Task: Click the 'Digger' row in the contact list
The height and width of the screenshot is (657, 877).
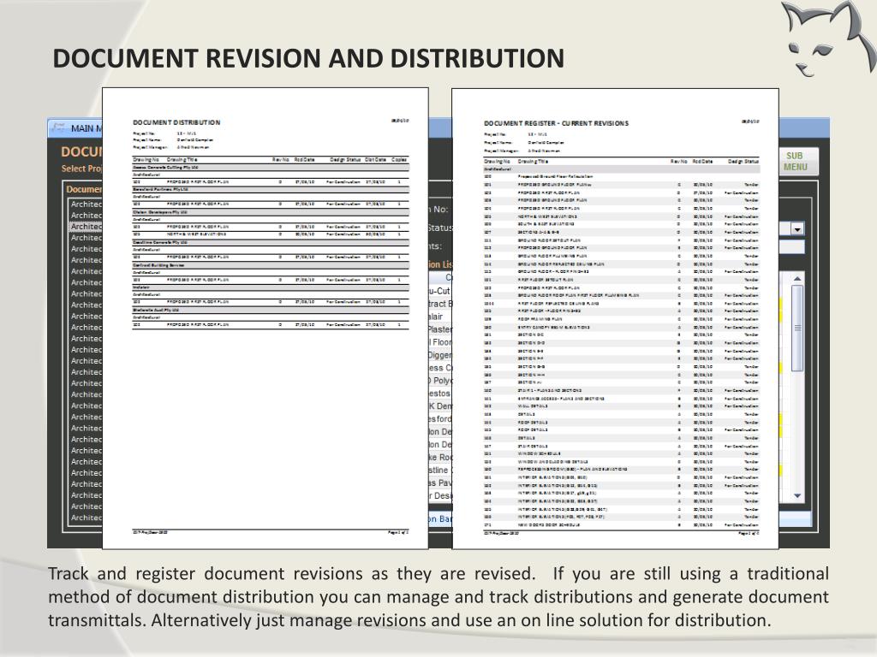Action: click(x=440, y=355)
